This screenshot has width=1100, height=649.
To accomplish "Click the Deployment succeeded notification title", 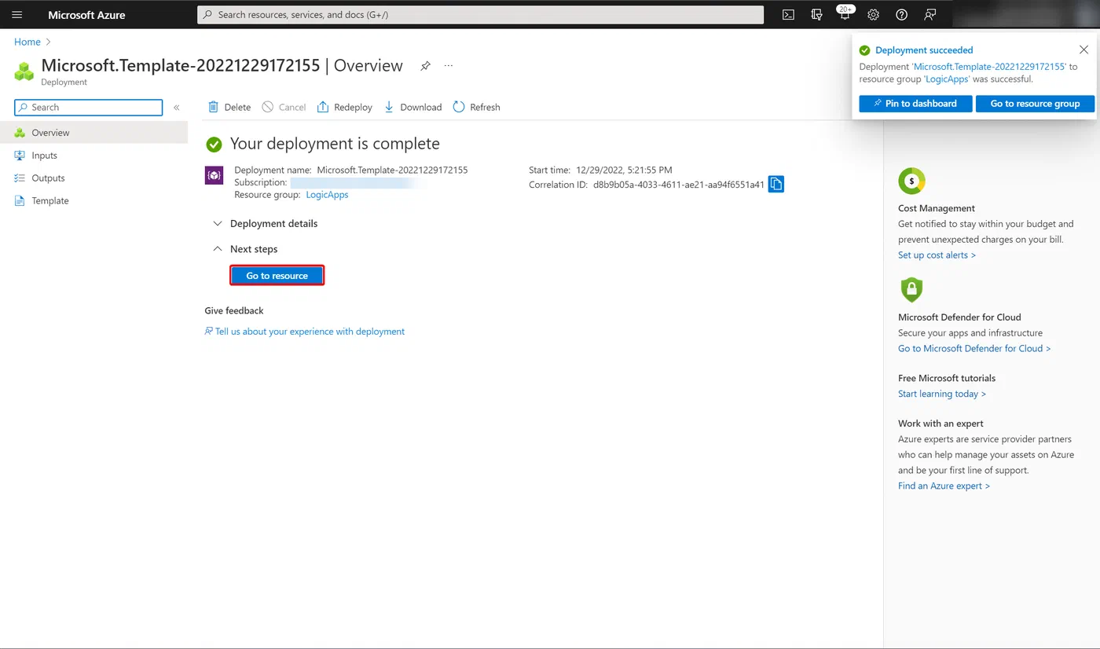I will pos(924,50).
